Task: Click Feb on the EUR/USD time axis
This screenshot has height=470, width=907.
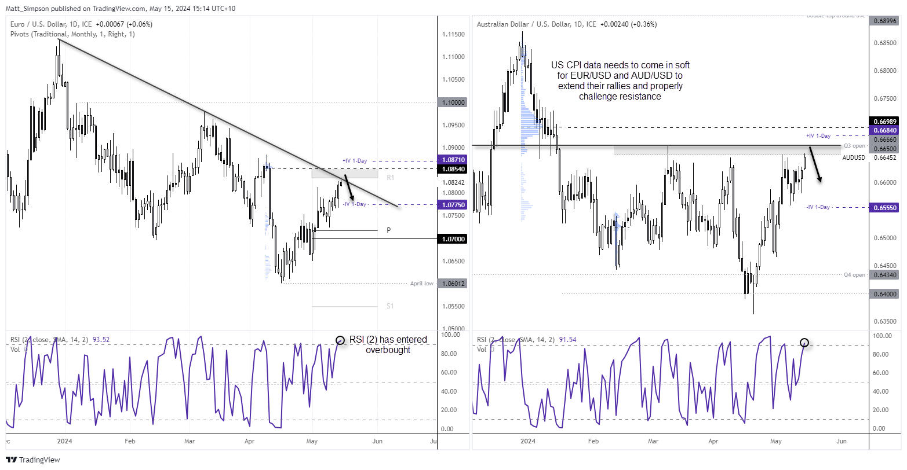Action: [x=129, y=441]
